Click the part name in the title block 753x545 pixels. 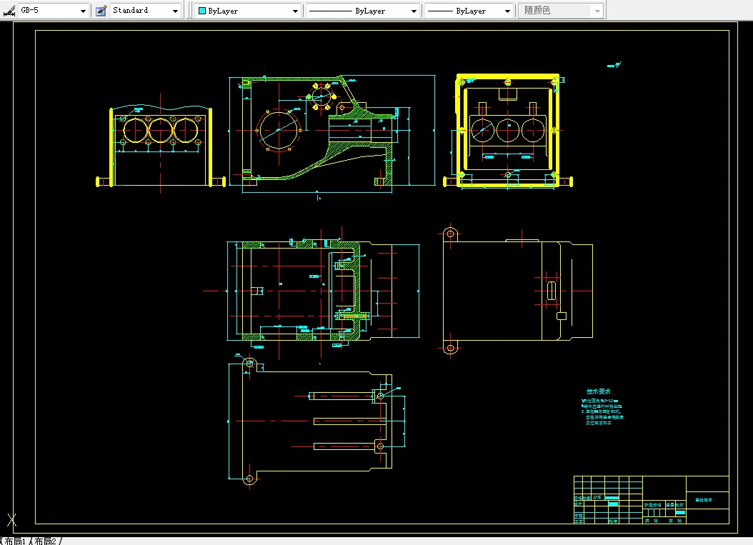704,500
